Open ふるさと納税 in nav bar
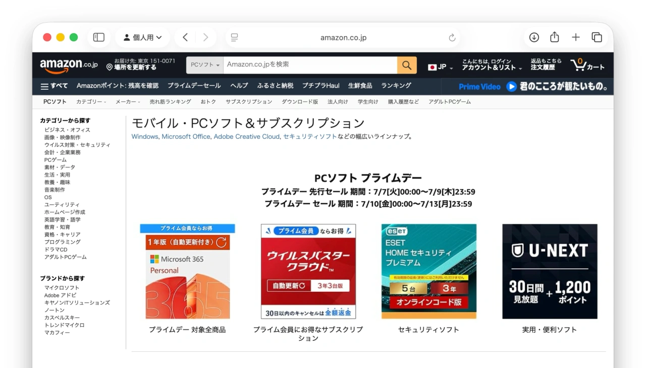The image size is (646, 368). click(x=275, y=86)
